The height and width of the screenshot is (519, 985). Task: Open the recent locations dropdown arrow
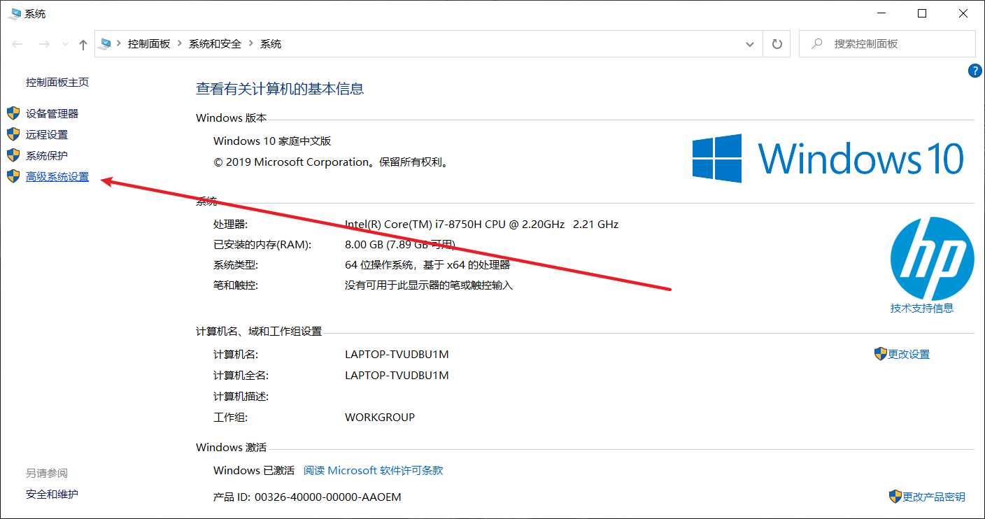click(66, 44)
